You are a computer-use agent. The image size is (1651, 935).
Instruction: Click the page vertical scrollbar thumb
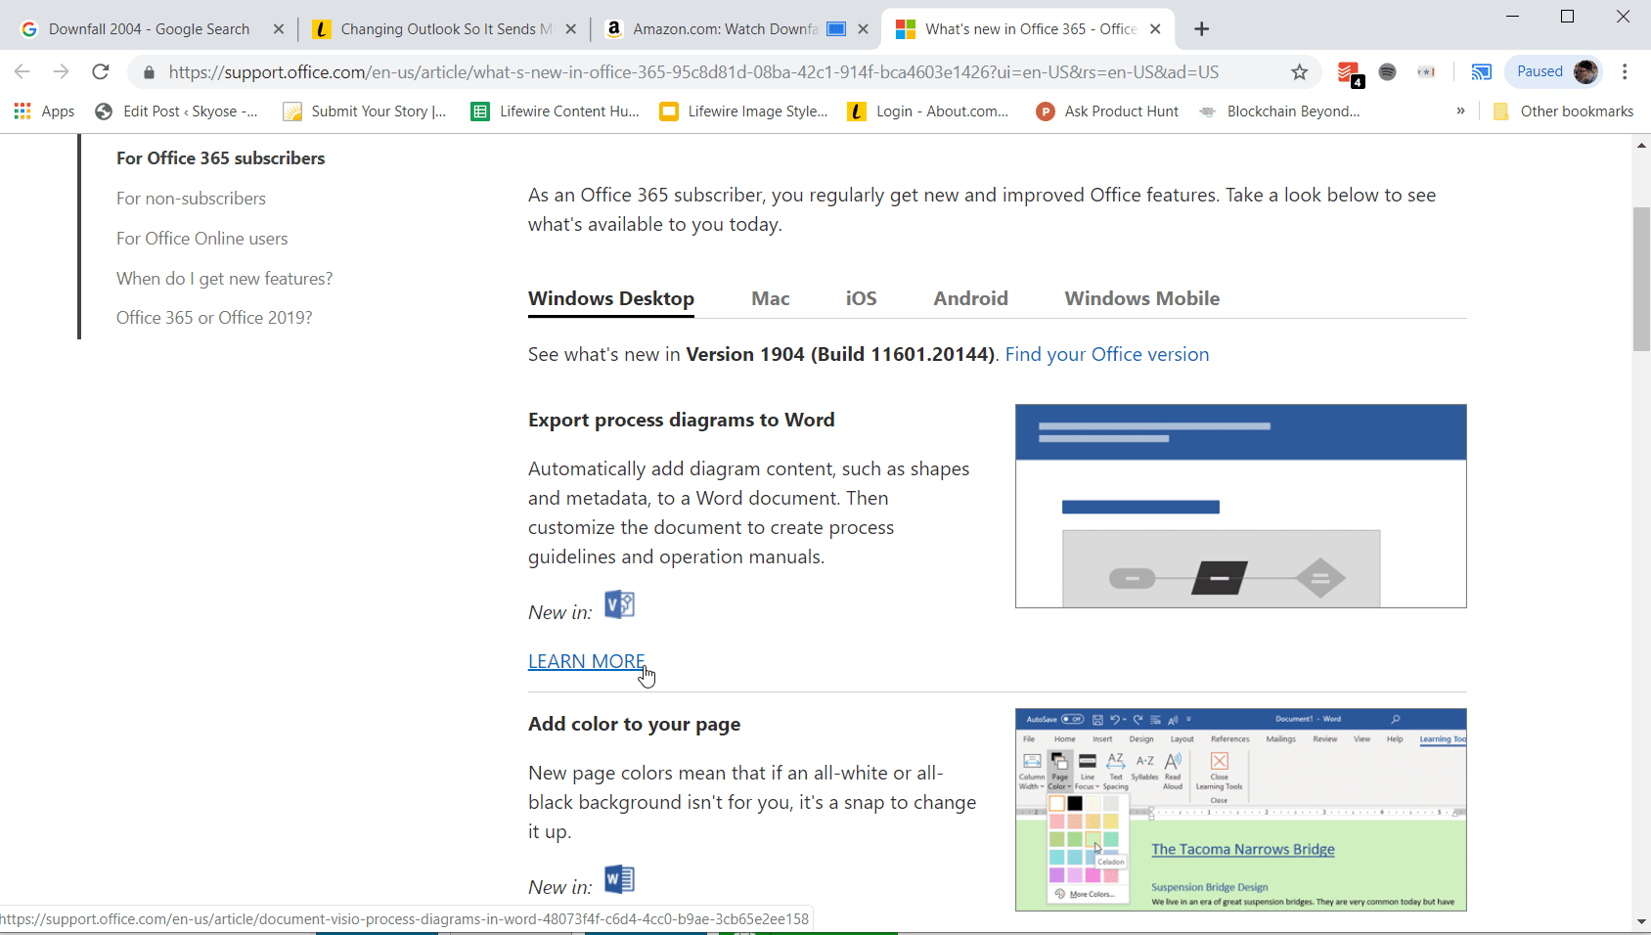1641,279
